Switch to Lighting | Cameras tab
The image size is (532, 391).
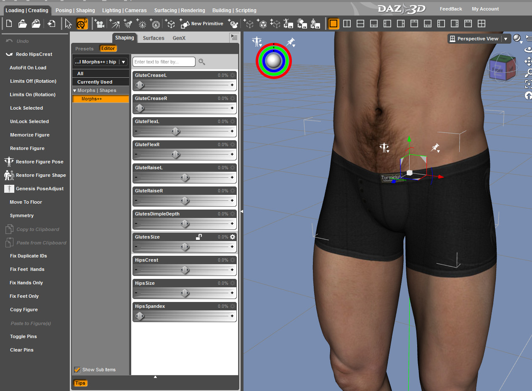[124, 10]
